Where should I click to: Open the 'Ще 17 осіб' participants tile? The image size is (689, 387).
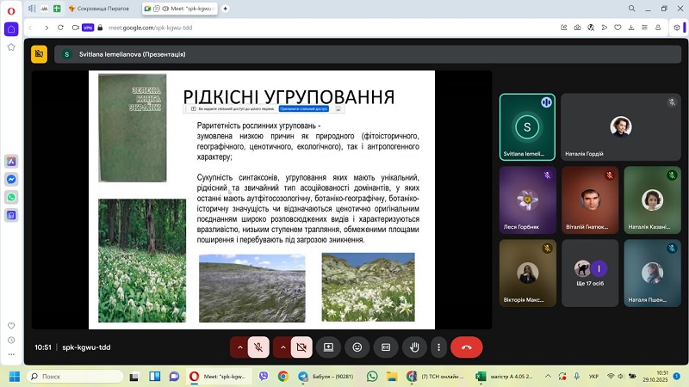click(x=589, y=273)
